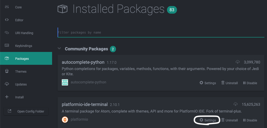Open the Updates section
This screenshot has height=128, width=267.
[x=26, y=84]
